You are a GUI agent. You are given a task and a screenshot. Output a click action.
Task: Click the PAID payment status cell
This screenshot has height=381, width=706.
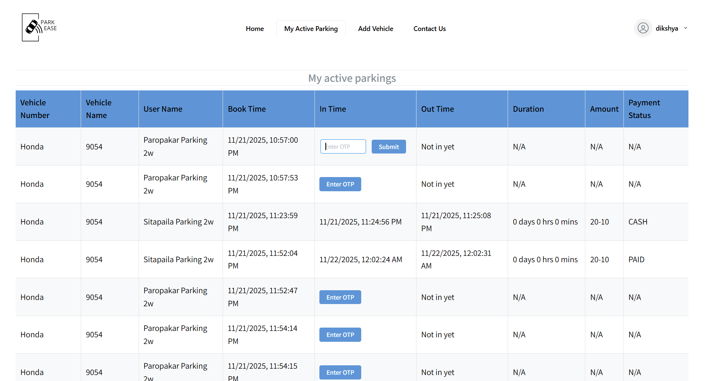pos(636,259)
